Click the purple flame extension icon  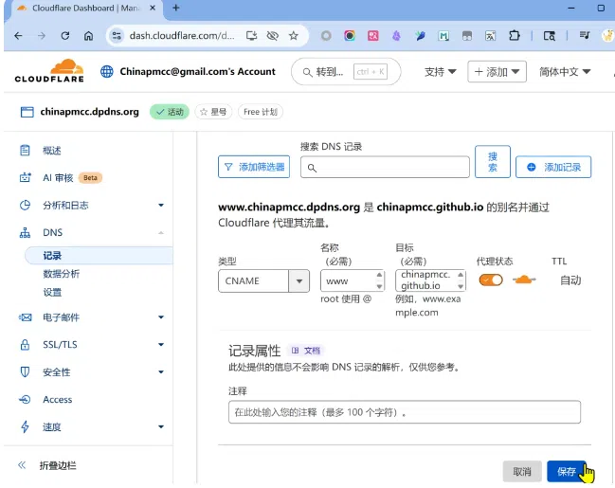396,36
